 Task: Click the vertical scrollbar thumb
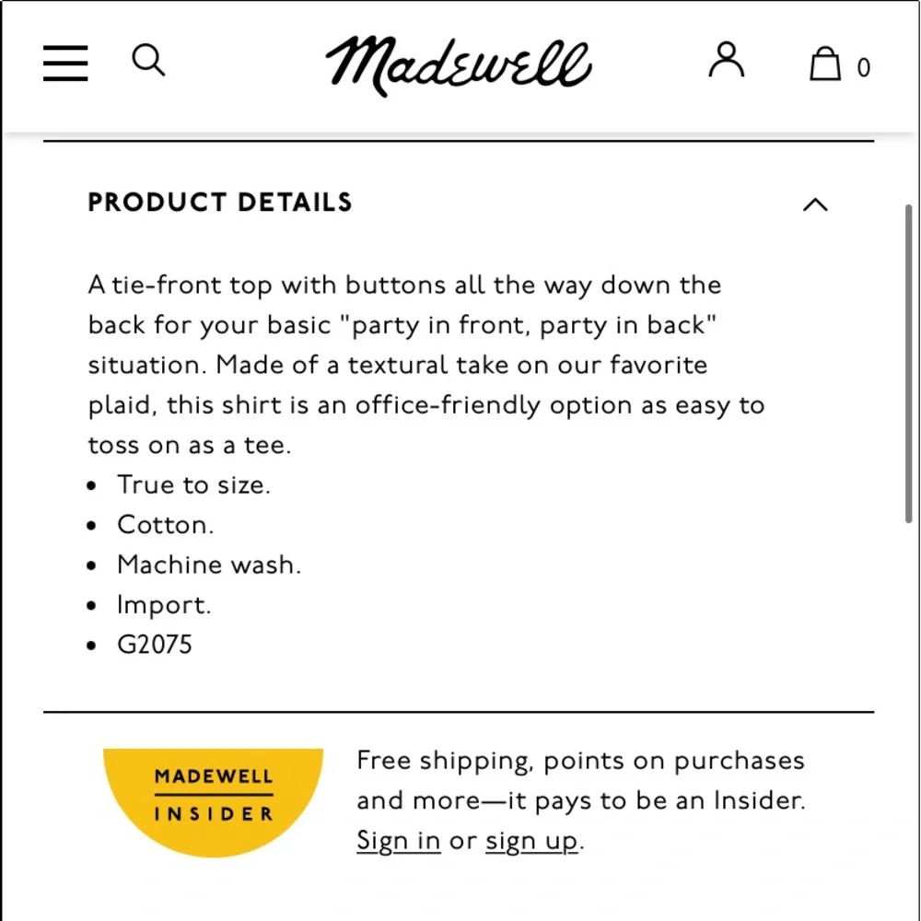908,363
